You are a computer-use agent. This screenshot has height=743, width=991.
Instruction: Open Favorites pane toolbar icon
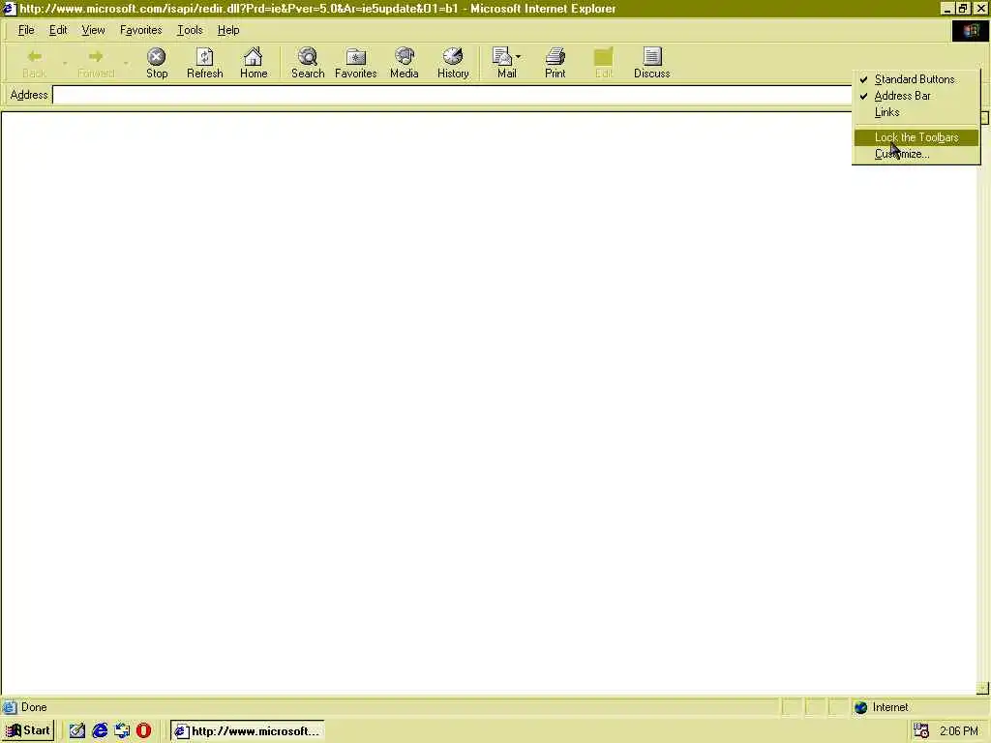click(356, 63)
